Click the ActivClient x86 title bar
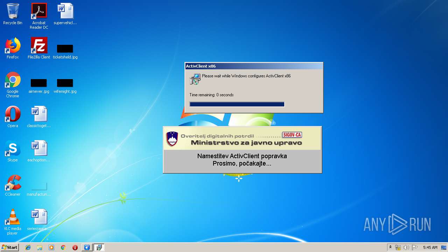This screenshot has width=448, height=252. [x=254, y=66]
